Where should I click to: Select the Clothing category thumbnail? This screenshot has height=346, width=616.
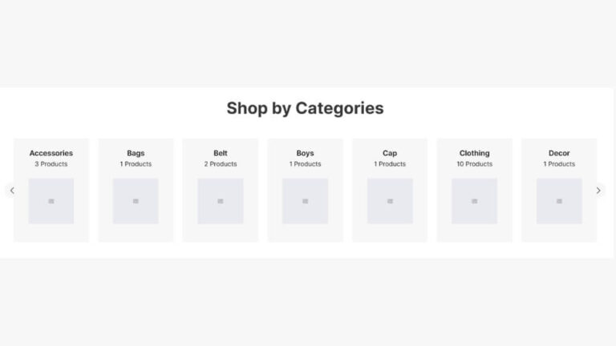474,201
